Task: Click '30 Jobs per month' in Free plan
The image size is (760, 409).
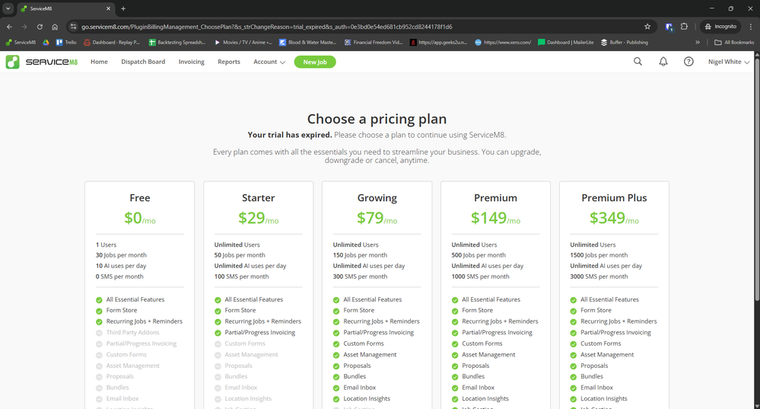Action: pyautogui.click(x=121, y=255)
